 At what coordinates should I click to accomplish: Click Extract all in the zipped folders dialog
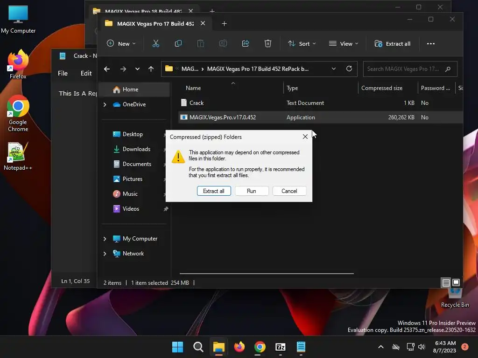point(214,191)
